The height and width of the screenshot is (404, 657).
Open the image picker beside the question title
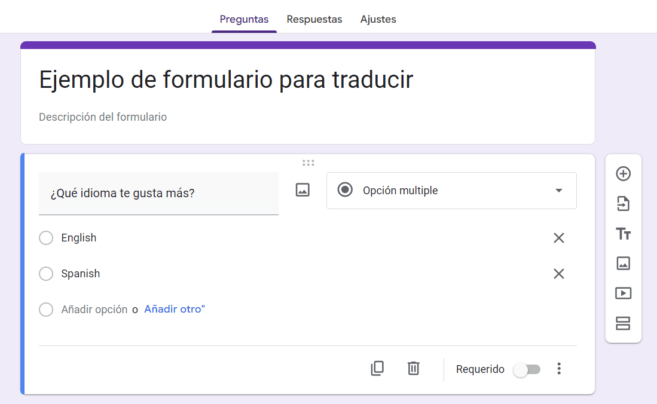point(302,189)
